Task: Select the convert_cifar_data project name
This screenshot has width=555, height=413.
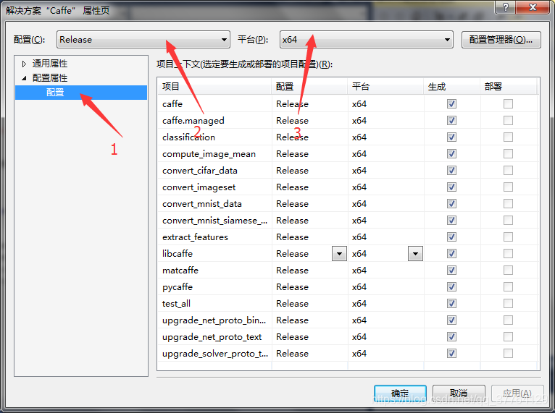Action: pyautogui.click(x=200, y=171)
